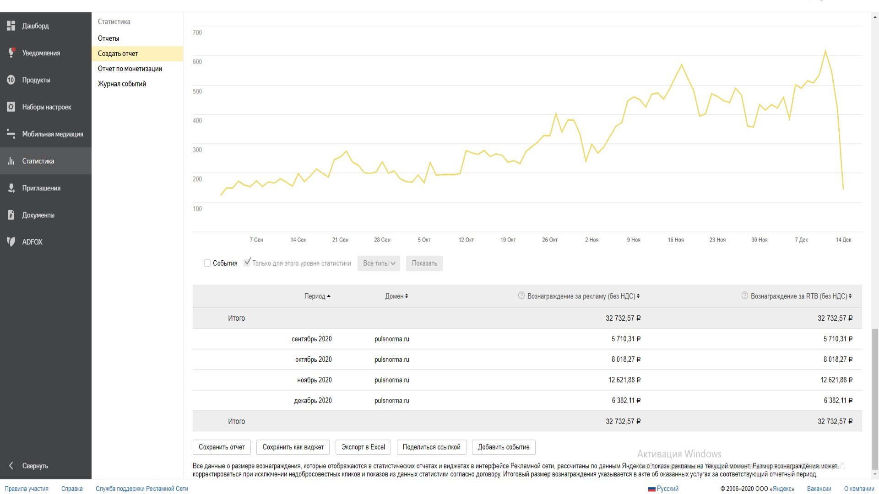This screenshot has height=494, width=879.
Task: Collapse sidebar with the Свернуть chevron
Action: pos(11,466)
